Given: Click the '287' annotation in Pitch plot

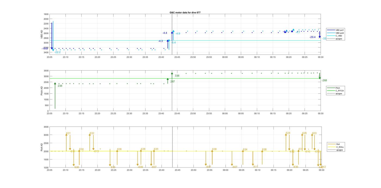Looking at the screenshot, I should pos(173,81).
